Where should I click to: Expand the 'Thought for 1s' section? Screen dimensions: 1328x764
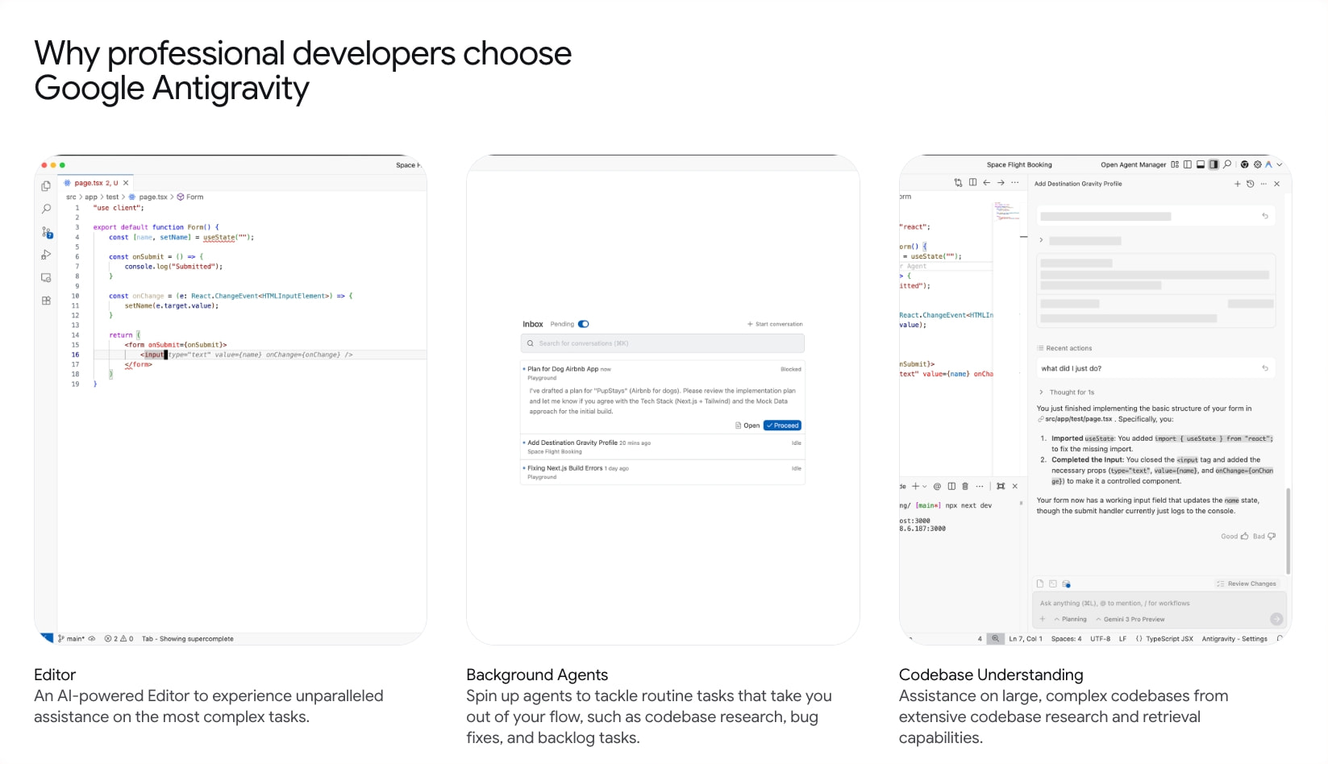[x=1067, y=392]
